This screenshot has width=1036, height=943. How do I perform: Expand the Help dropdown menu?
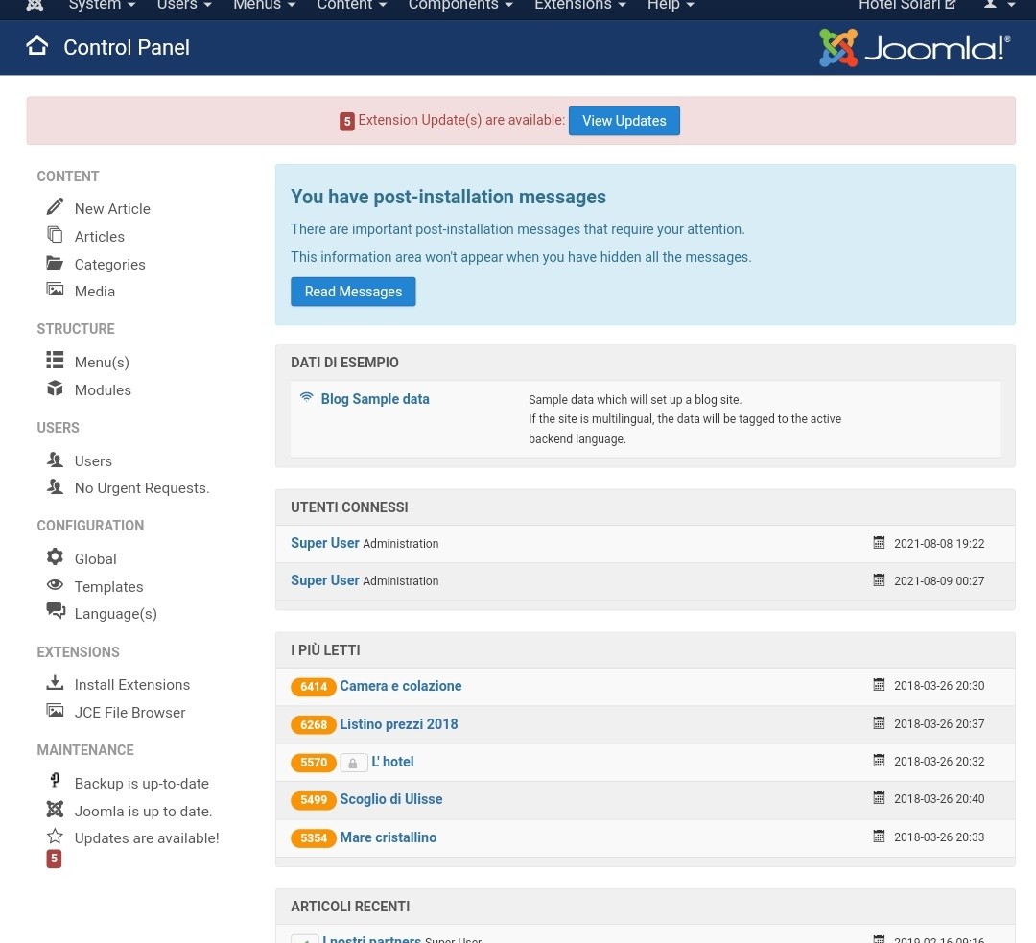[x=671, y=5]
